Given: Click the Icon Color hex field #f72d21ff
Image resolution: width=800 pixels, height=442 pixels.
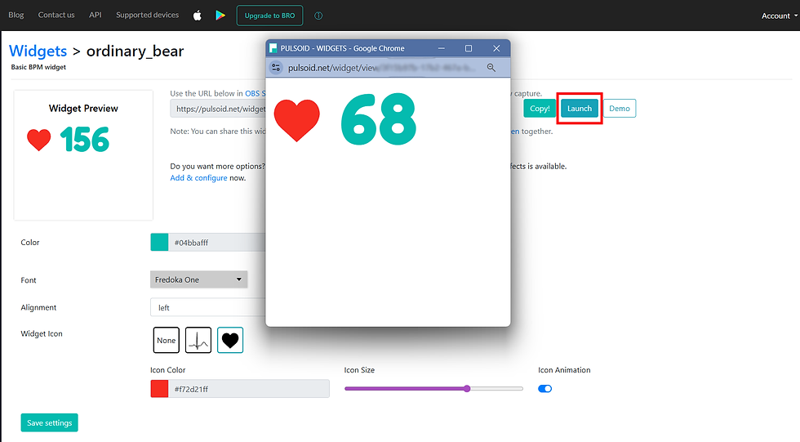Looking at the screenshot, I should [249, 388].
